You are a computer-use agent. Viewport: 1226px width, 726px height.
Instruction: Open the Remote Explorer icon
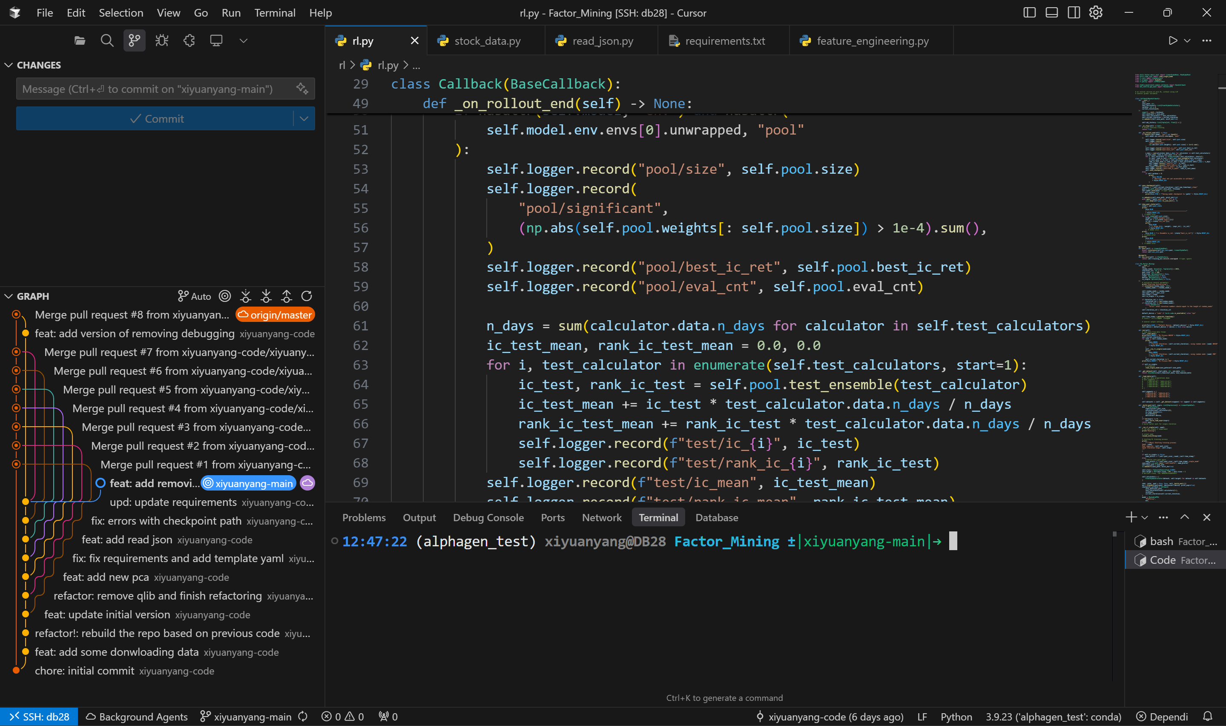pos(216,40)
